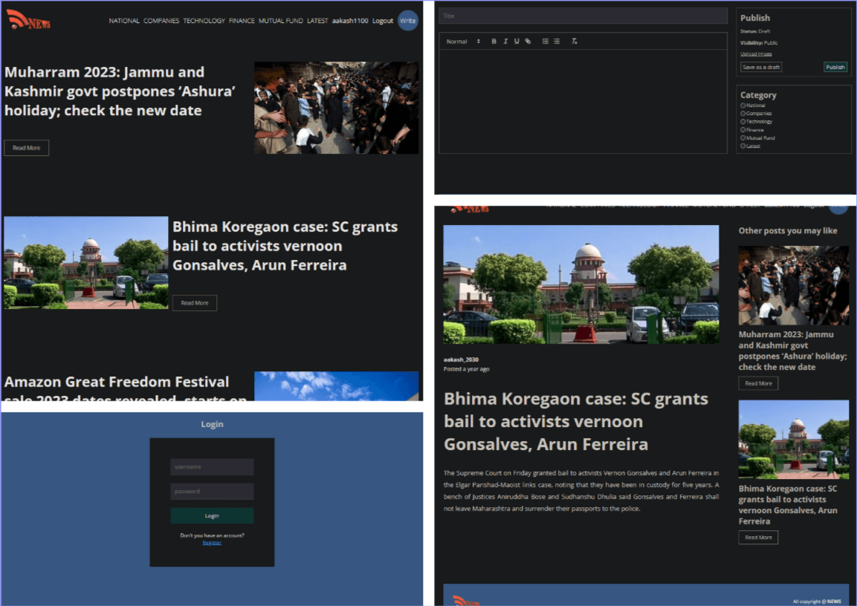Apply bulleted list formatting in the editor
Viewport: 857px width, 606px height.
(x=557, y=42)
